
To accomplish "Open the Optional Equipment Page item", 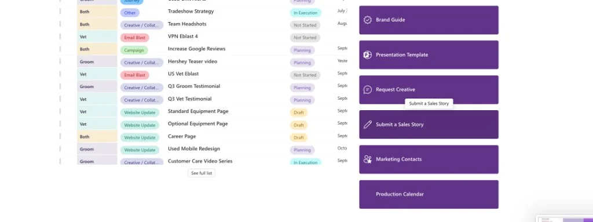I will [198, 123].
